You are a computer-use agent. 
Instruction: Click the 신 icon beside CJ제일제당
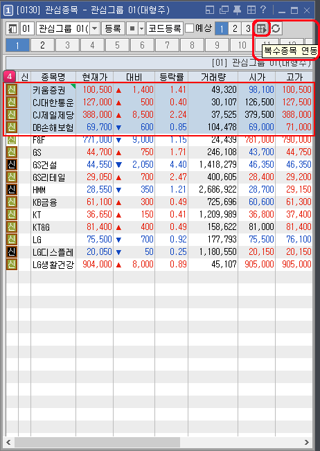pos(12,114)
